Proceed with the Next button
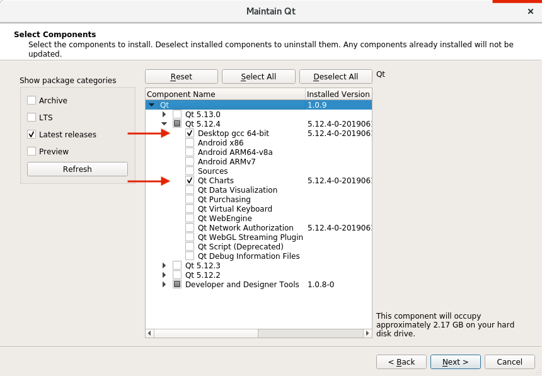This screenshot has width=542, height=376. tap(456, 362)
